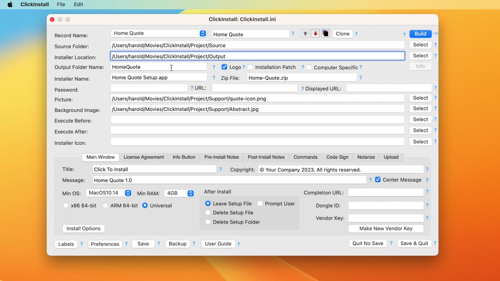Enable the Prompt User checkbox
The image size is (500, 281).
click(x=260, y=203)
